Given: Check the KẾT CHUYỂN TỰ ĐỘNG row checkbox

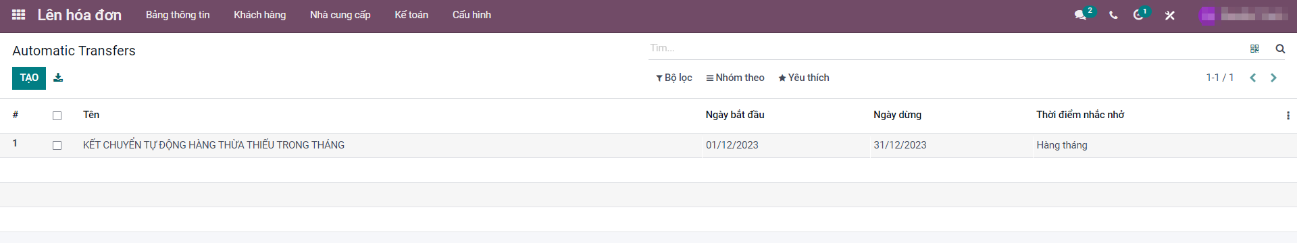Looking at the screenshot, I should pyautogui.click(x=57, y=145).
